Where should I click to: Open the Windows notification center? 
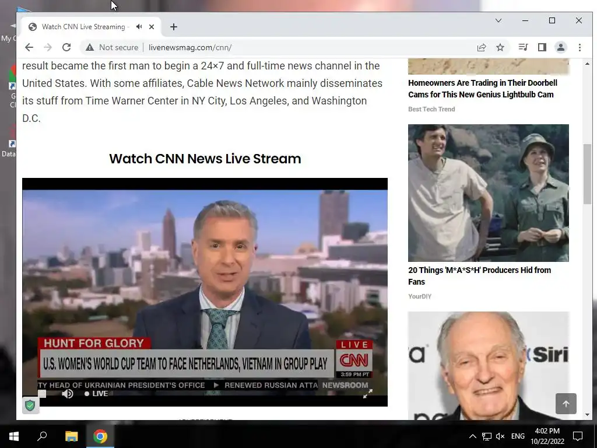pyautogui.click(x=578, y=436)
